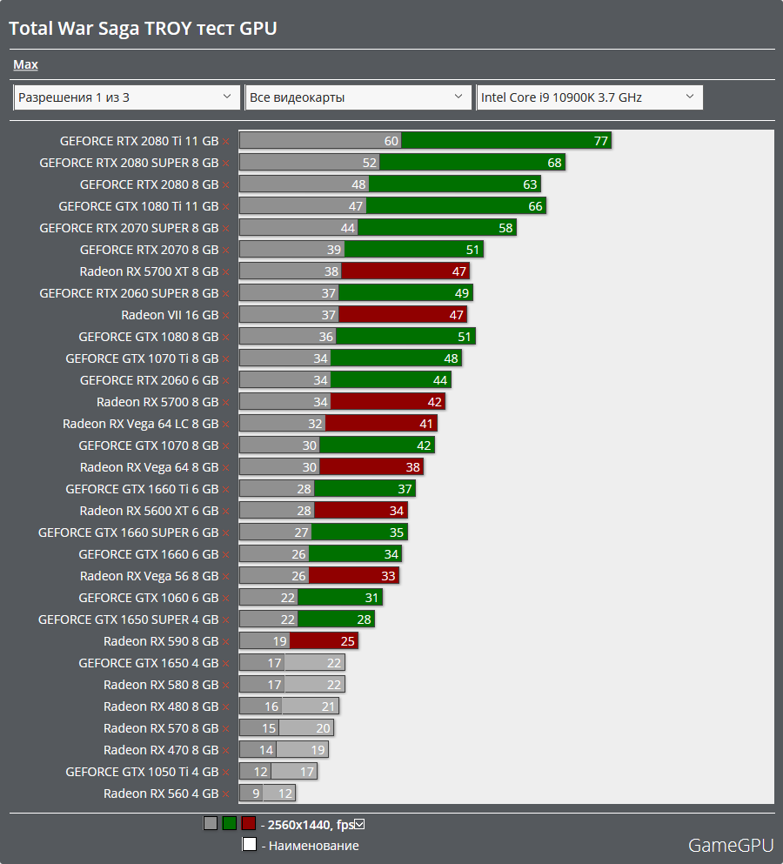The width and height of the screenshot is (783, 864).
Task: Click the 58 value on the RTX 2070 SUPER bar
Action: click(x=505, y=228)
